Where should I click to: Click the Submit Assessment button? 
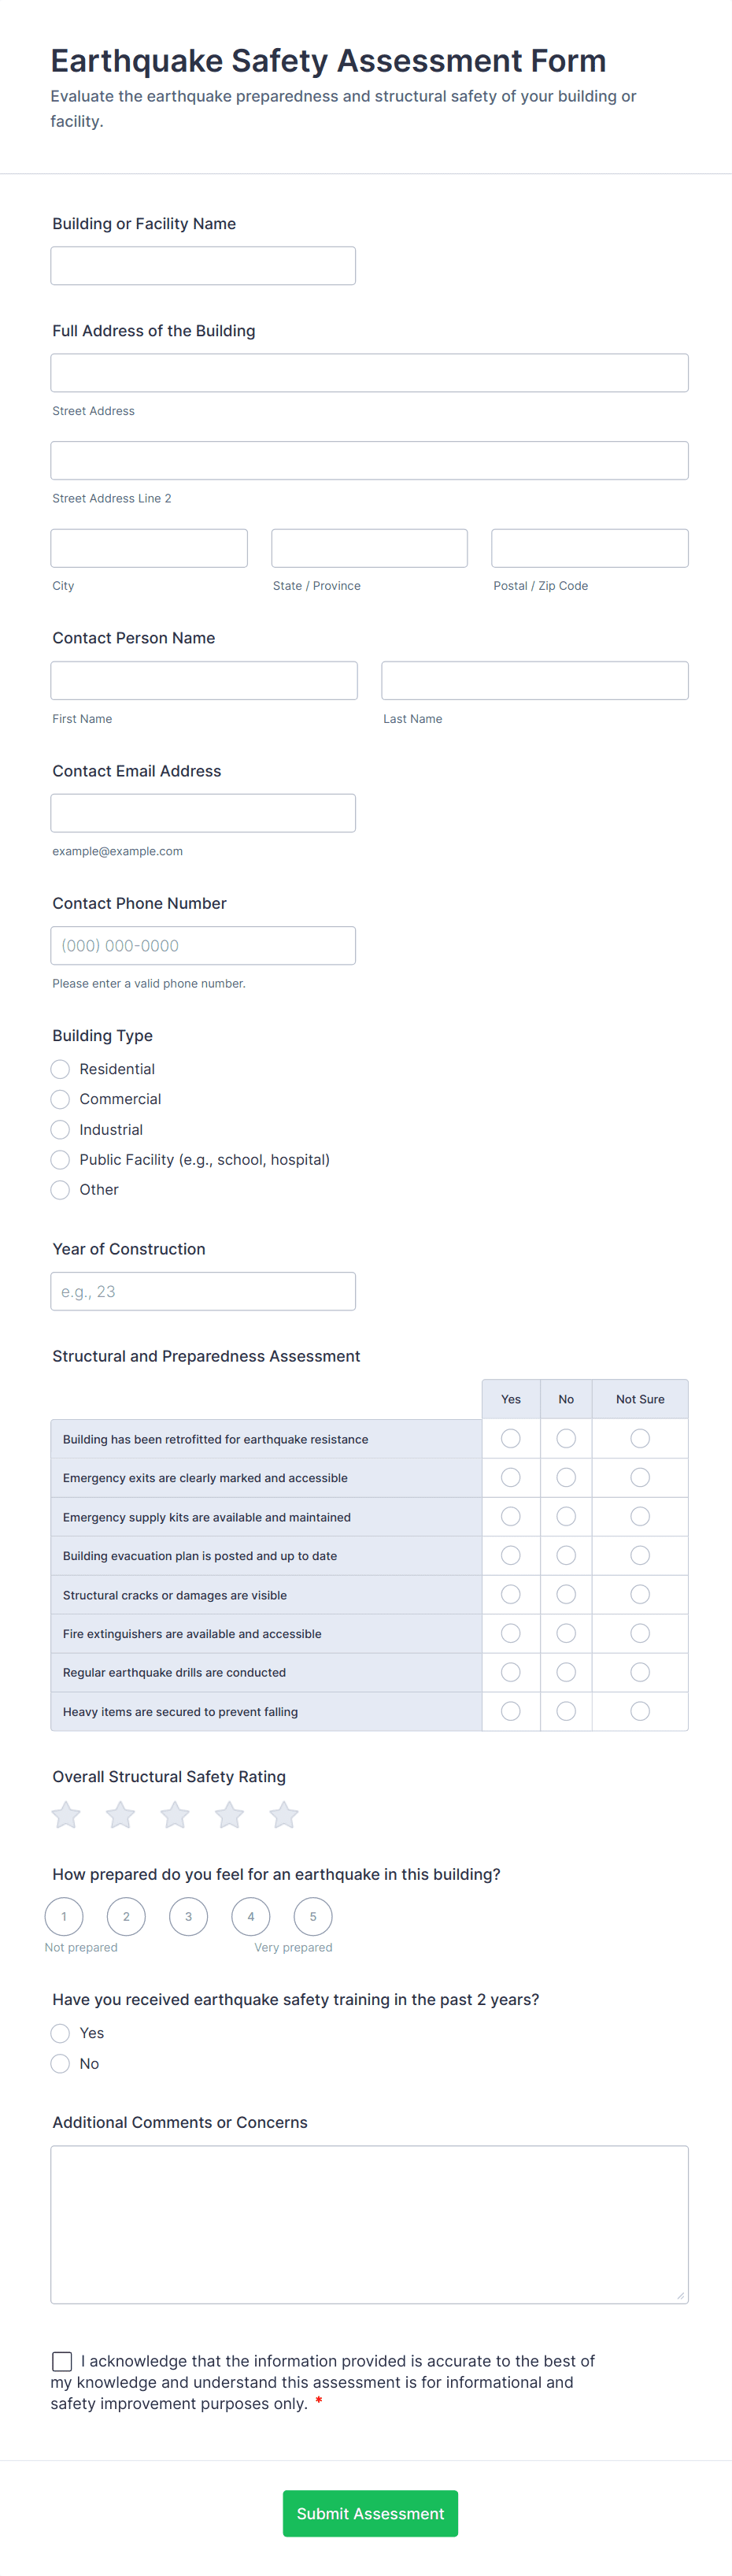(370, 2512)
